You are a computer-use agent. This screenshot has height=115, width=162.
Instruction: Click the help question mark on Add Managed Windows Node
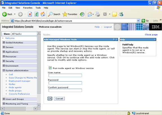114,40
